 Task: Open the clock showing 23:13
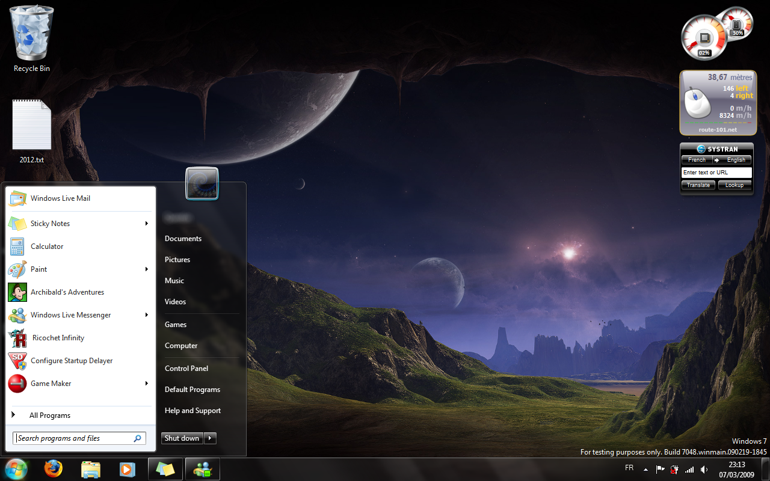click(x=737, y=465)
